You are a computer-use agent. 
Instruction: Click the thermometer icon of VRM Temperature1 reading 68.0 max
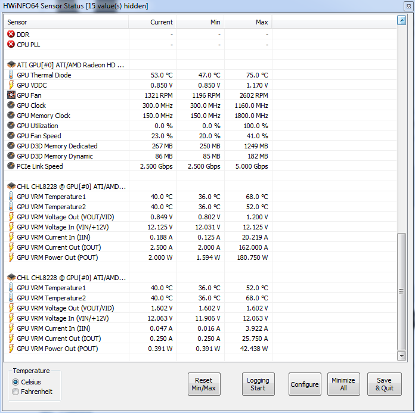[11, 196]
